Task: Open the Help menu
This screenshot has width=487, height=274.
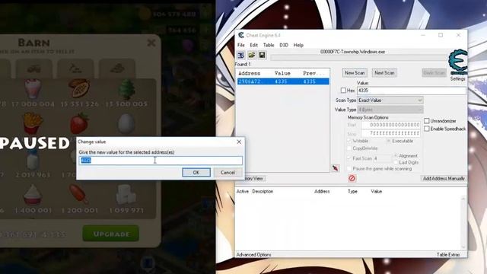Action: (x=298, y=45)
